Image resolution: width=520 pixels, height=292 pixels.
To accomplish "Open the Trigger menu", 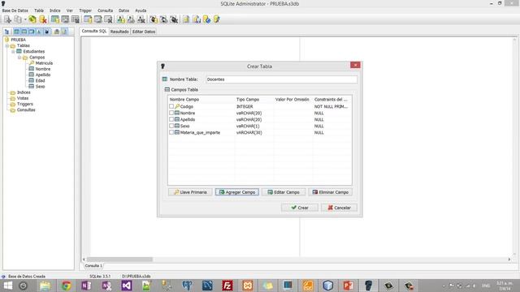I will coord(85,11).
